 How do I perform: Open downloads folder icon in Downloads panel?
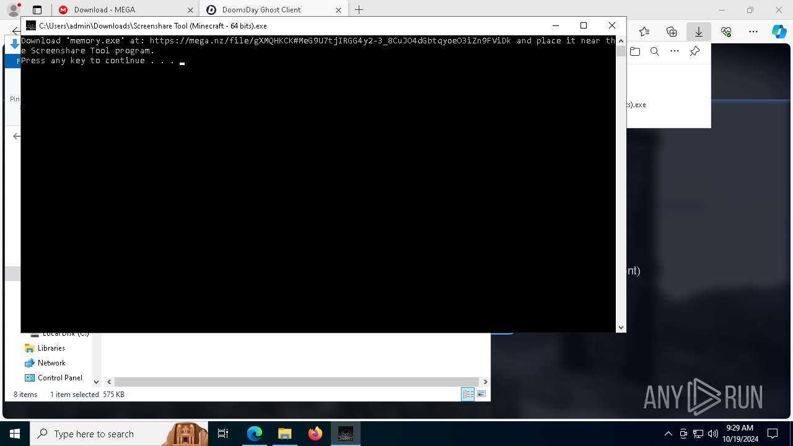pyautogui.click(x=635, y=51)
